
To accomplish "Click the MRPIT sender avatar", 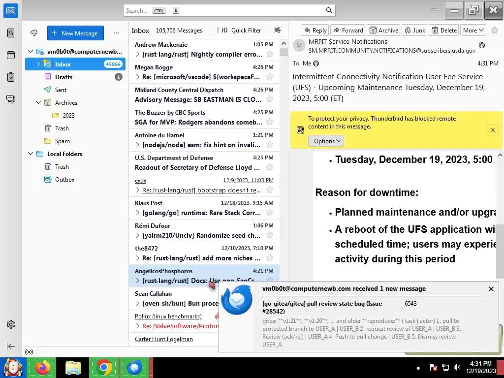I will pos(299,46).
